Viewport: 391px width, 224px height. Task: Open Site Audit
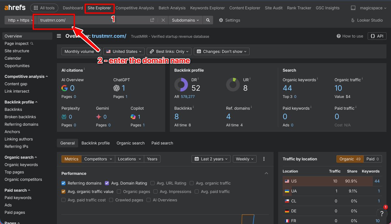[x=274, y=8]
